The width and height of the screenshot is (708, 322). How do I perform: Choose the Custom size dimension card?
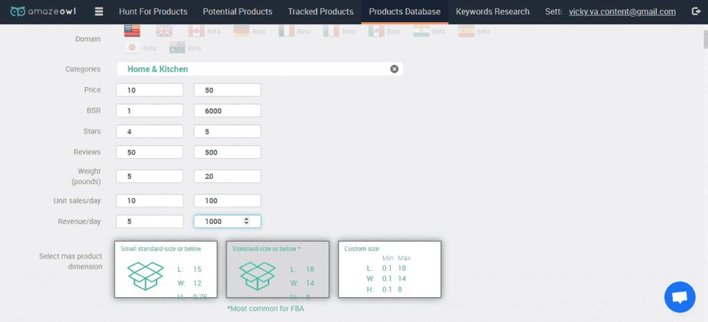pos(390,269)
